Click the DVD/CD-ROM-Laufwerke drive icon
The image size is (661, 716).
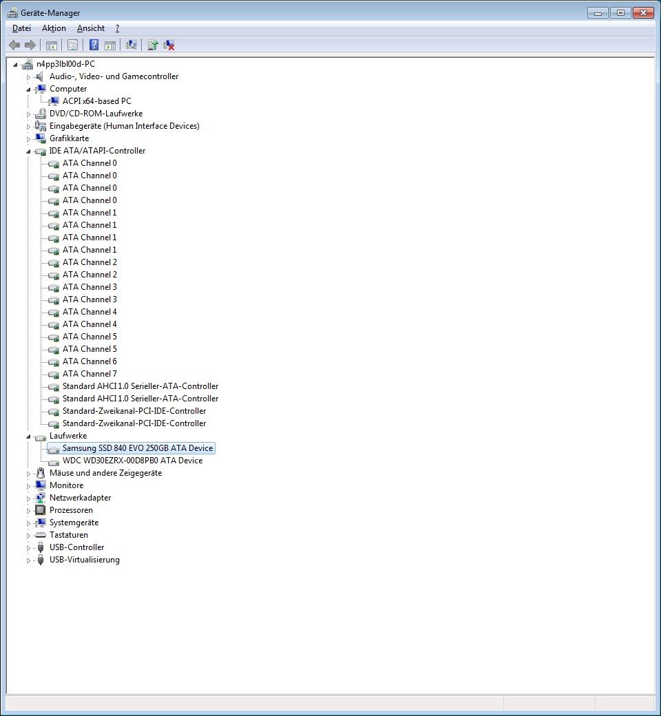click(40, 113)
